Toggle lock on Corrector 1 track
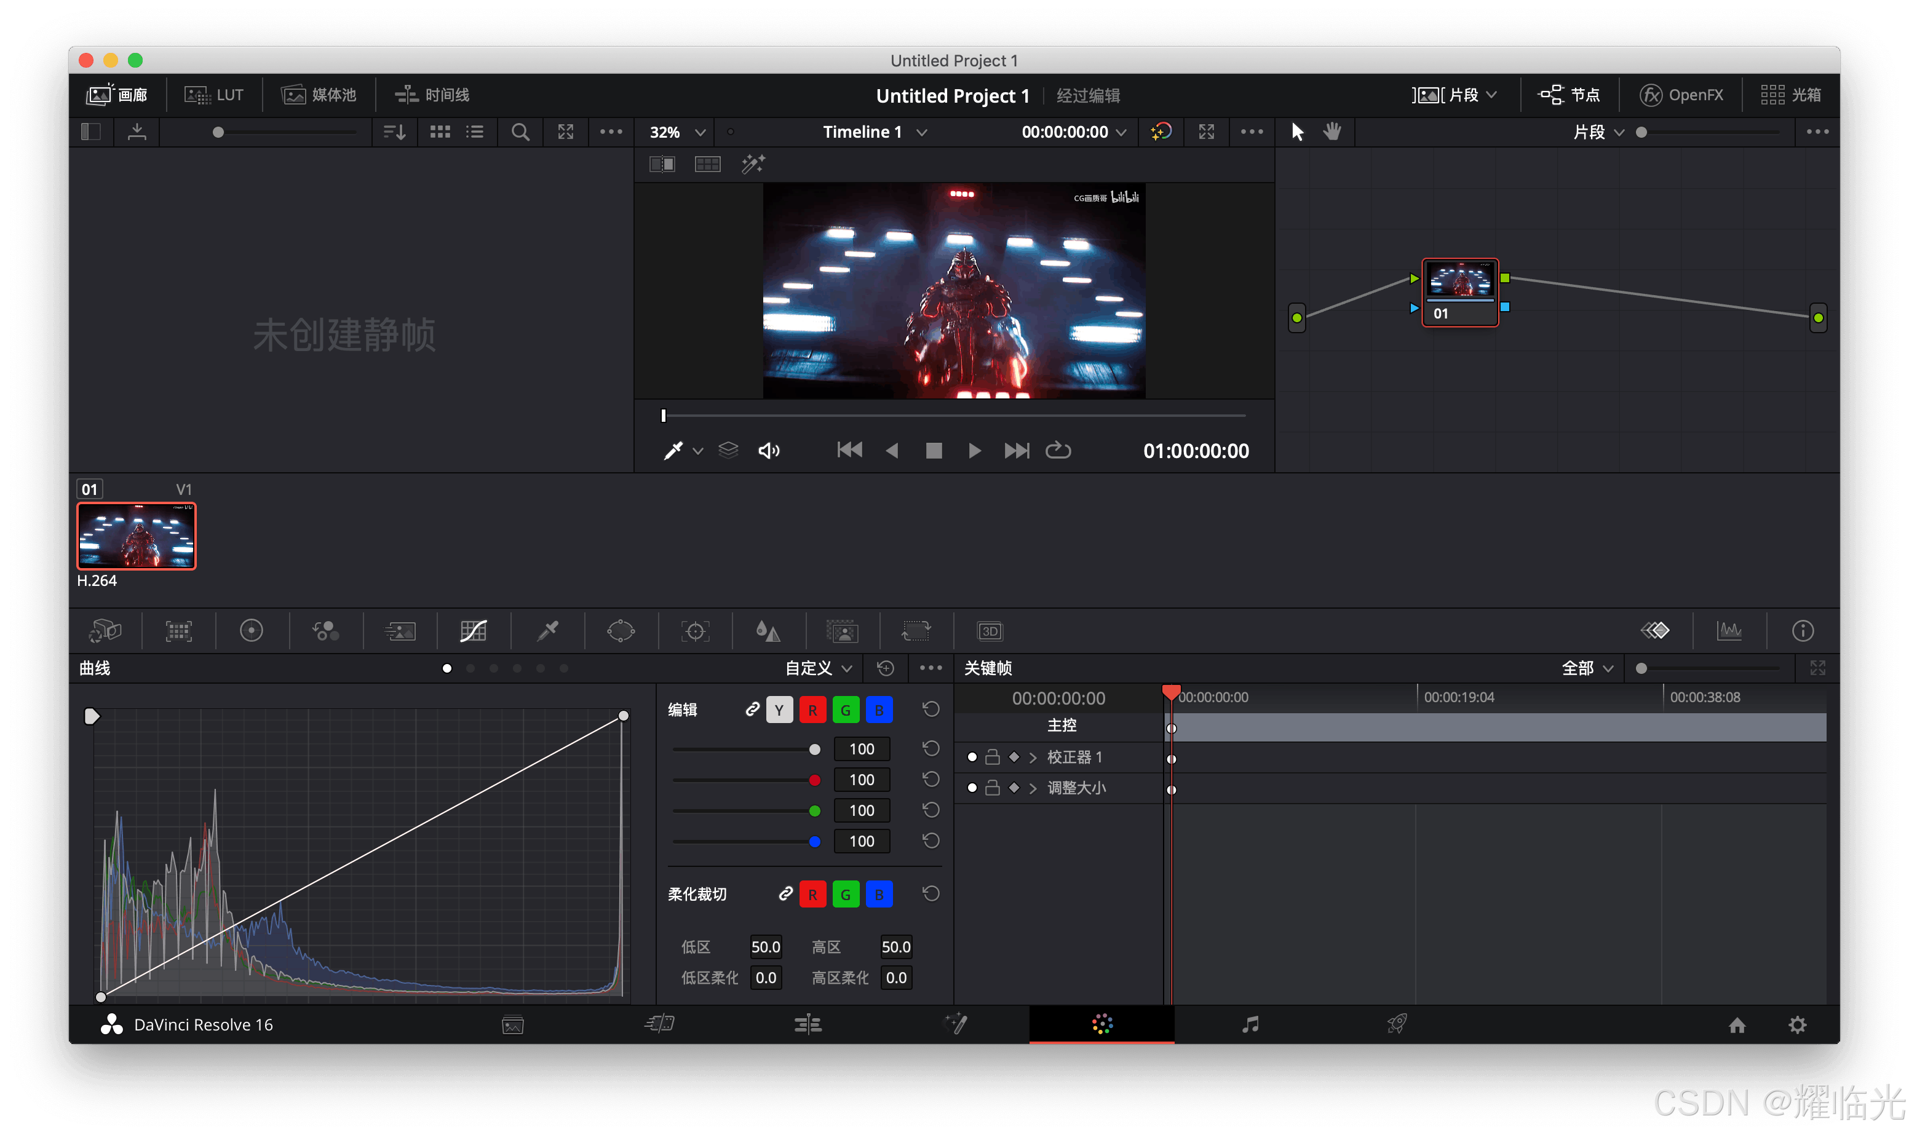The height and width of the screenshot is (1135, 1909). point(992,757)
